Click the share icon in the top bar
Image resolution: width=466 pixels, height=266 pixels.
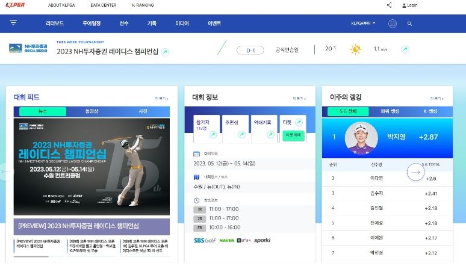click(389, 5)
